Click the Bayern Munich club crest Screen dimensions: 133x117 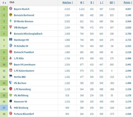11,9
